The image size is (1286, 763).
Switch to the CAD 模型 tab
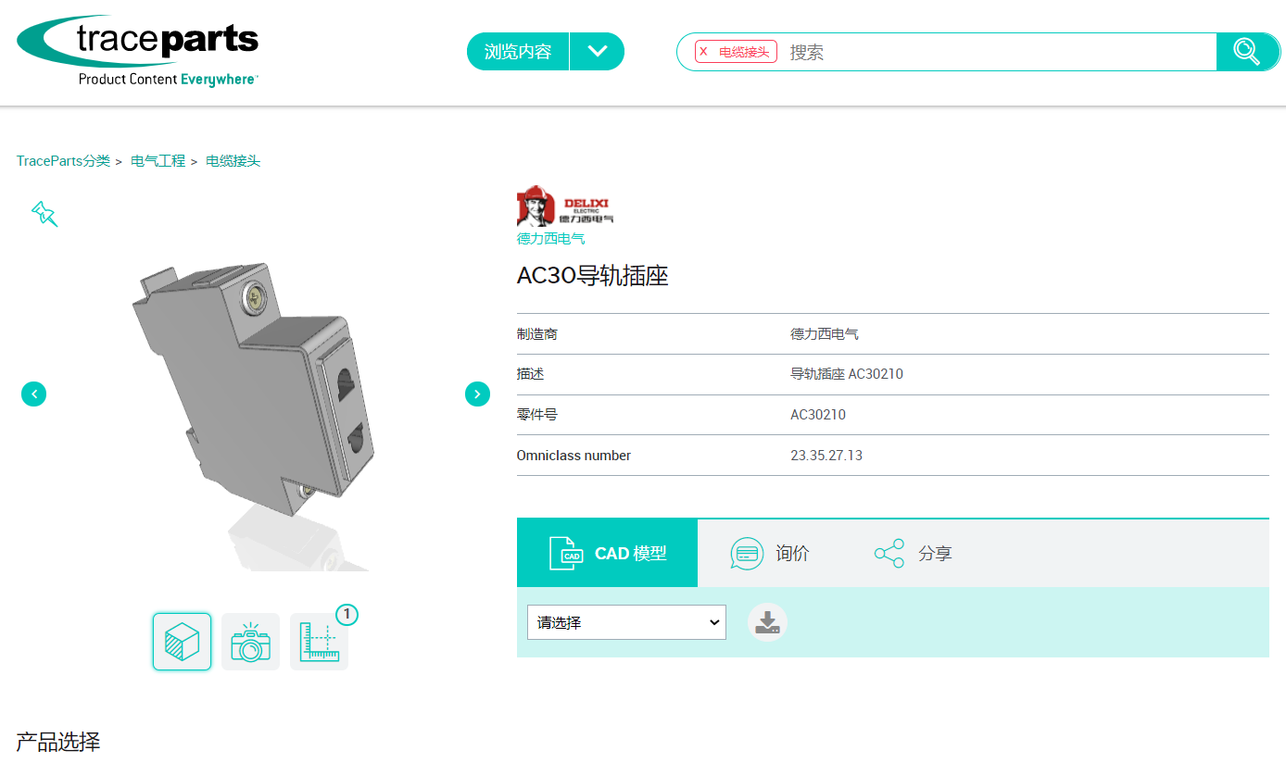[607, 553]
